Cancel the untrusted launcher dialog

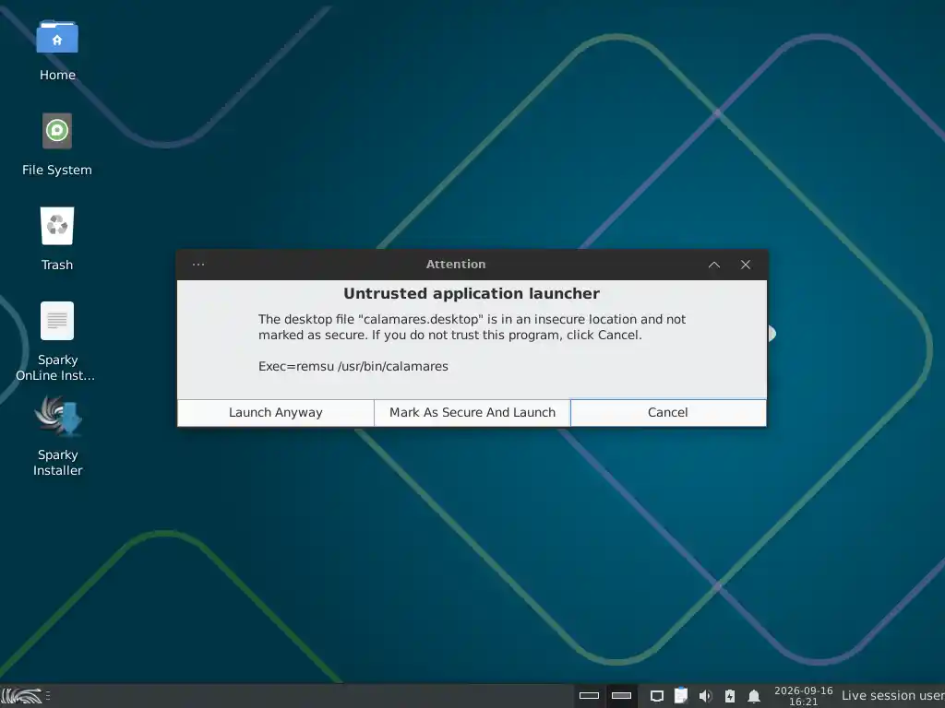(x=668, y=412)
